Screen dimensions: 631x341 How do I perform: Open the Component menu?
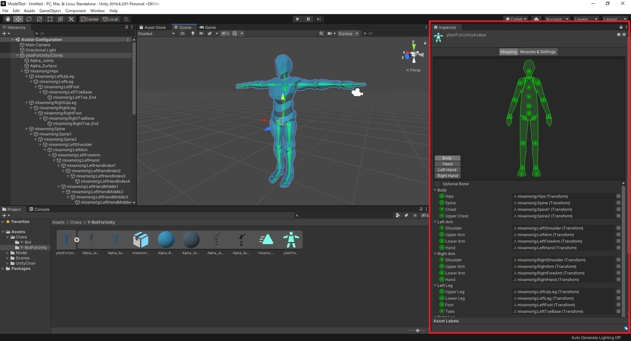point(76,10)
